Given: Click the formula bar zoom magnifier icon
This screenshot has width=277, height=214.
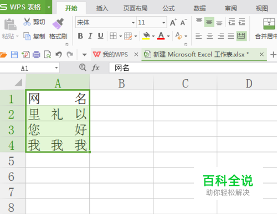Looking at the screenshot, I should point(83,67).
